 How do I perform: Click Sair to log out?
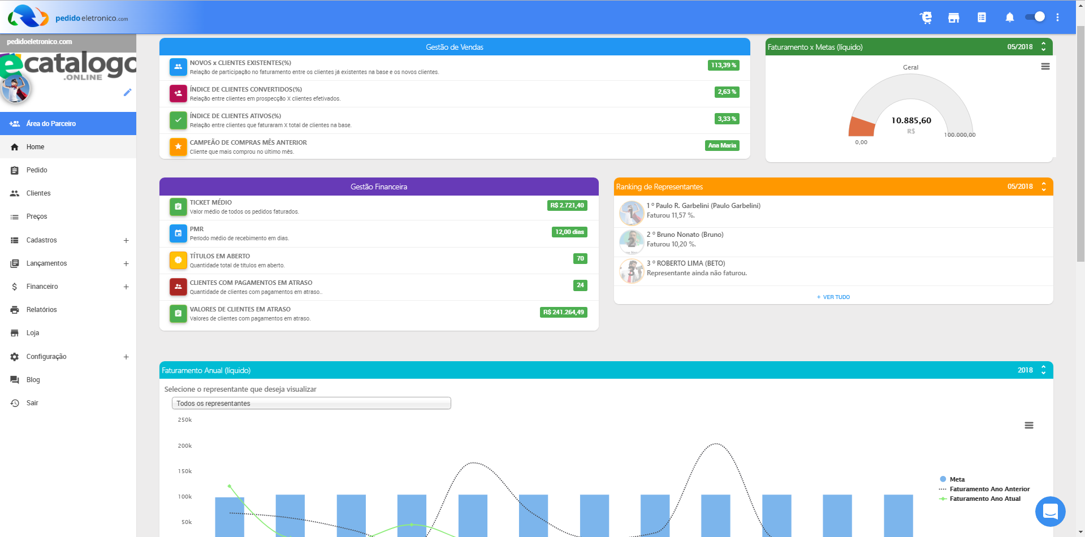coord(68,403)
